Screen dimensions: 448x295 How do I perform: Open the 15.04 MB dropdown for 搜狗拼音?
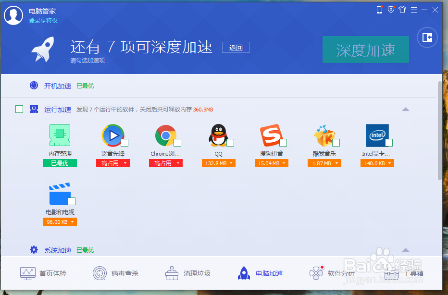pos(272,163)
